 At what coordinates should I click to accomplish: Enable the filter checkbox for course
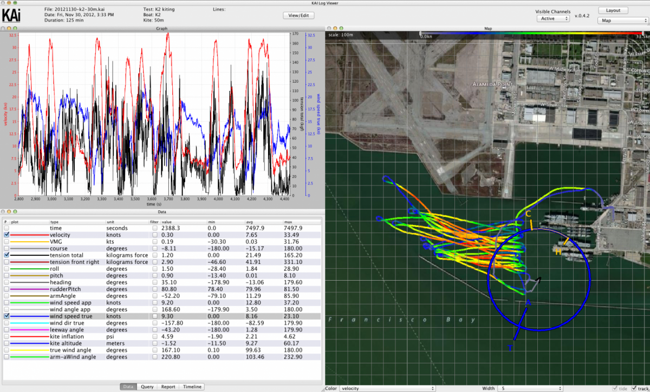pos(155,249)
